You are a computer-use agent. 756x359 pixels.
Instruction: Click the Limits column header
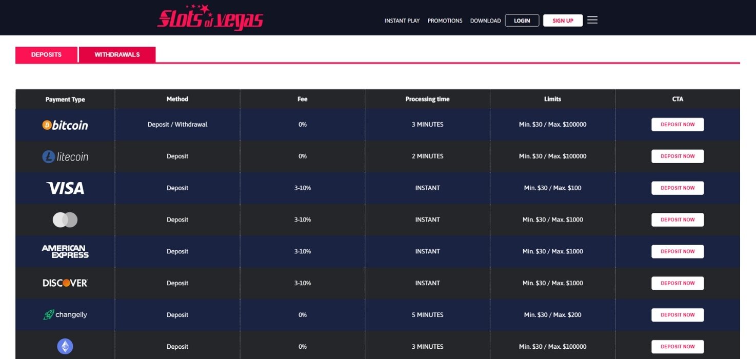[552, 99]
